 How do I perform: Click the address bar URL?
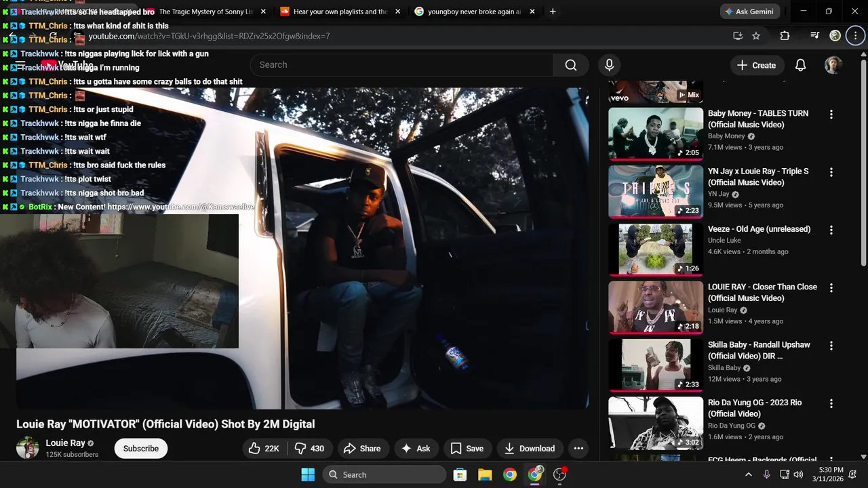point(209,36)
